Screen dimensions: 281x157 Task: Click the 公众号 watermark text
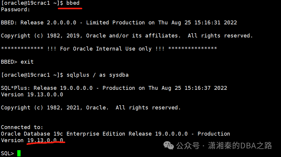(x=188, y=146)
